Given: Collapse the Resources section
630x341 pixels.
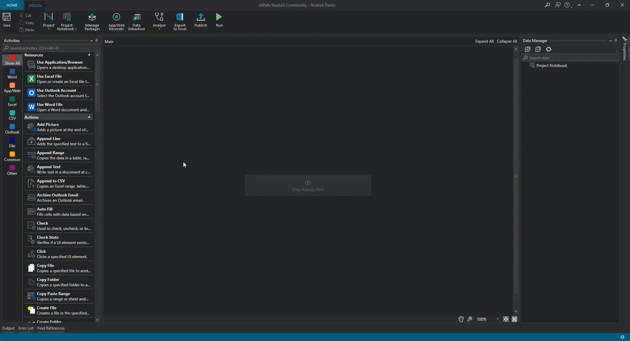Looking at the screenshot, I should coord(89,55).
